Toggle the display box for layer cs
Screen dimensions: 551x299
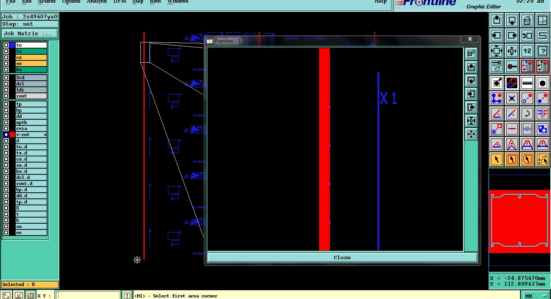[6, 57]
